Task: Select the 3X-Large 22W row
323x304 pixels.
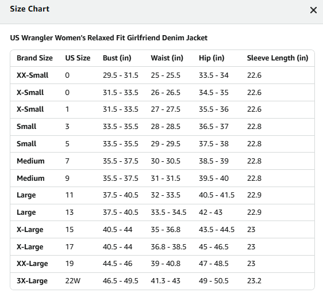Action: (162, 281)
